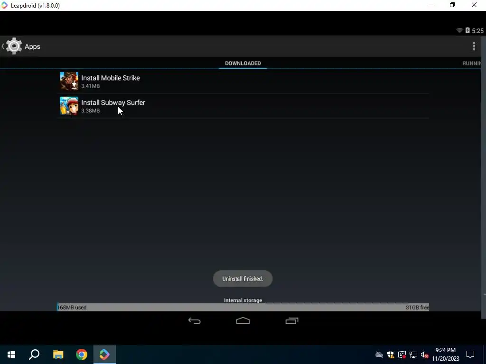This screenshot has height=364, width=486.
Task: Open the Windows notification center
Action: (x=470, y=355)
